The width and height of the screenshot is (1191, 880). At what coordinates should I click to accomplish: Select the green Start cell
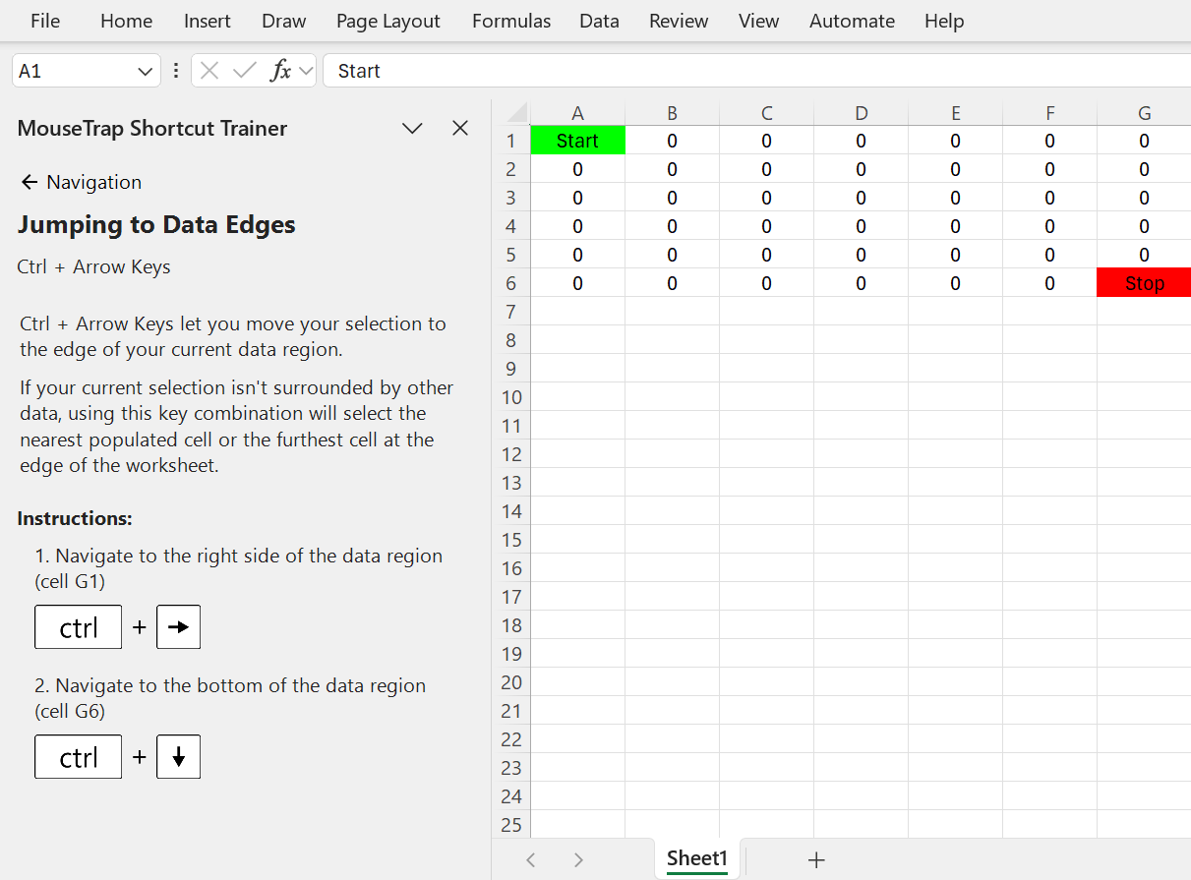[577, 140]
